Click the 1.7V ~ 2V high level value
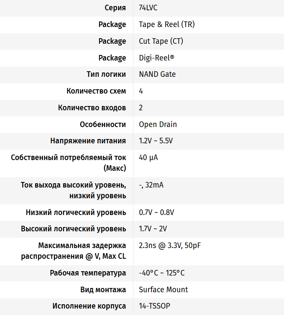284x315 pixels. point(153,229)
